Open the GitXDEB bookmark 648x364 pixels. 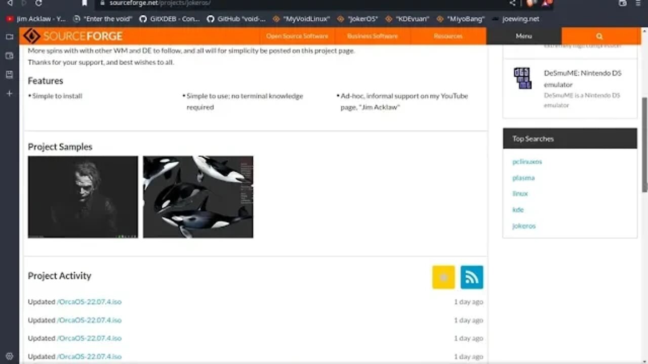(170, 19)
